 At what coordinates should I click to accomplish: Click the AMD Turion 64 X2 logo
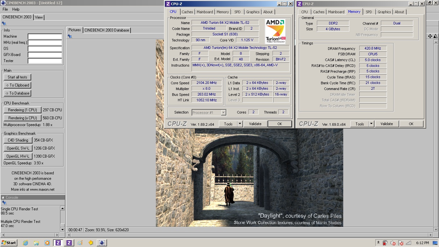point(275,31)
